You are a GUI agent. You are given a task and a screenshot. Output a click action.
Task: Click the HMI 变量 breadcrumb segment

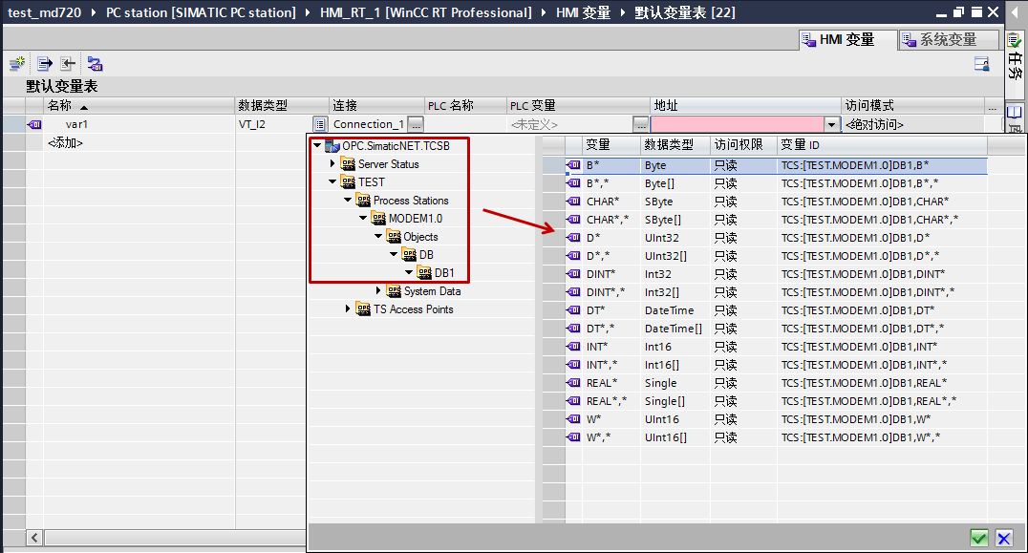583,12
